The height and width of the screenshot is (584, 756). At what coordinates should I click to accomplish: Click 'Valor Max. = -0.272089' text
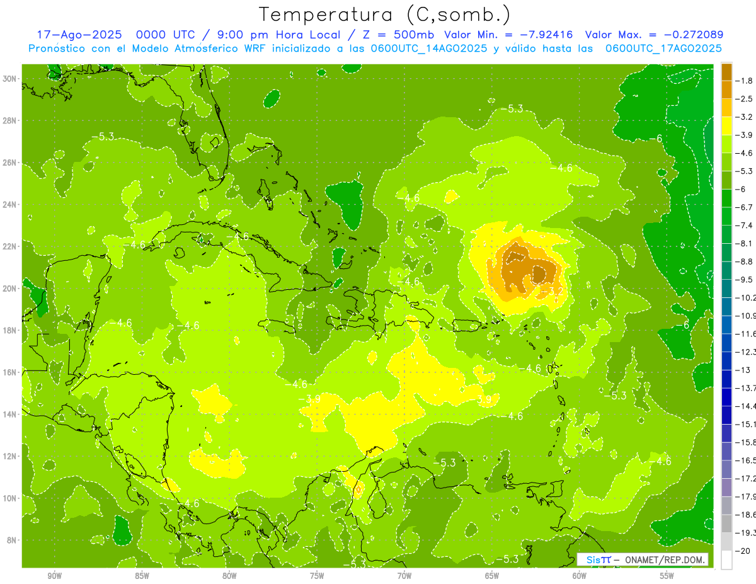654,35
